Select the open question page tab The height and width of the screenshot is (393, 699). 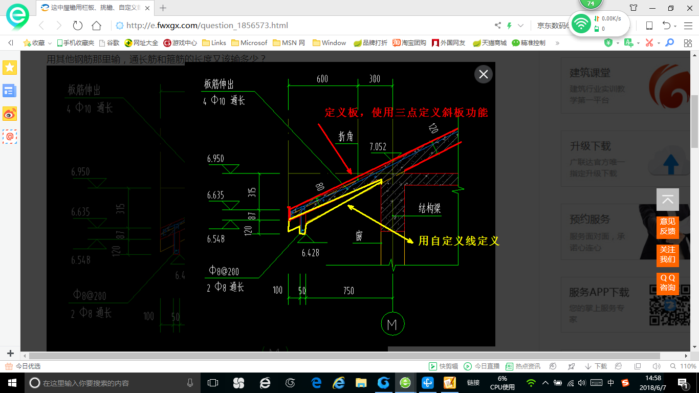[x=96, y=8]
